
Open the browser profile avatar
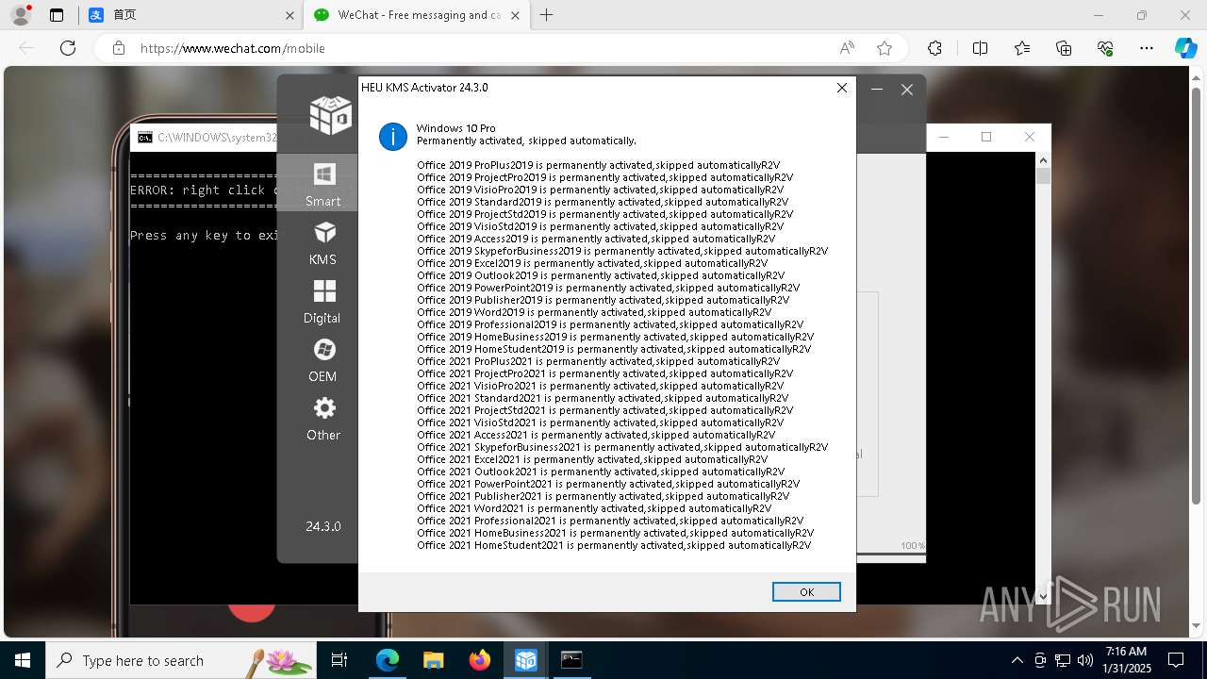[x=20, y=15]
